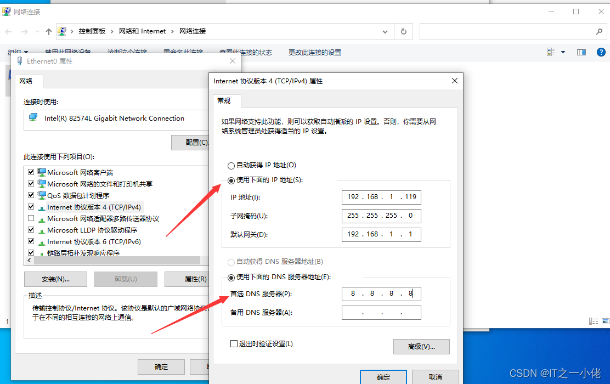Image resolution: width=610 pixels, height=384 pixels.
Task: Select Microsoft LLDP 协议驱动程序 list row text
Action: coord(92,230)
